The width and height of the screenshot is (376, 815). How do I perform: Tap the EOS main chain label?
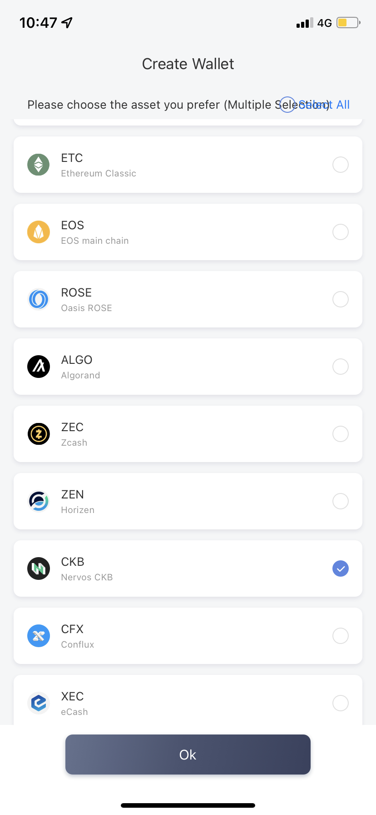[94, 241]
